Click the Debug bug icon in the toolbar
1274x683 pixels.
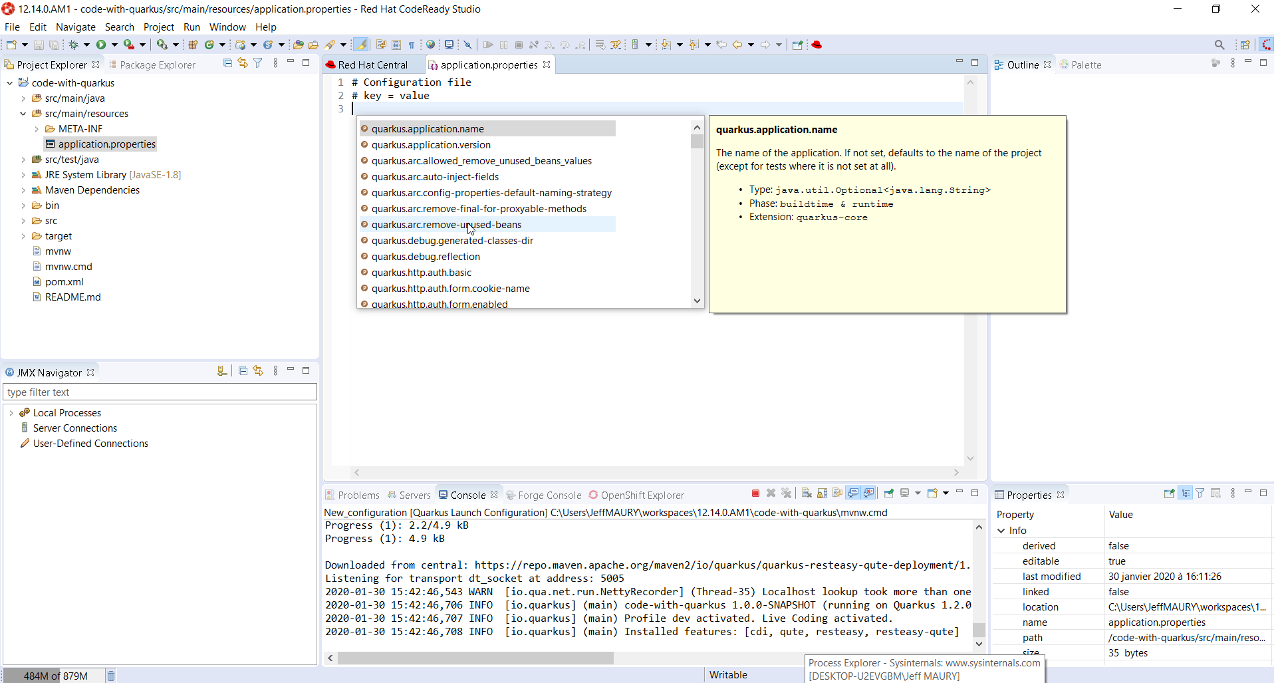click(74, 45)
